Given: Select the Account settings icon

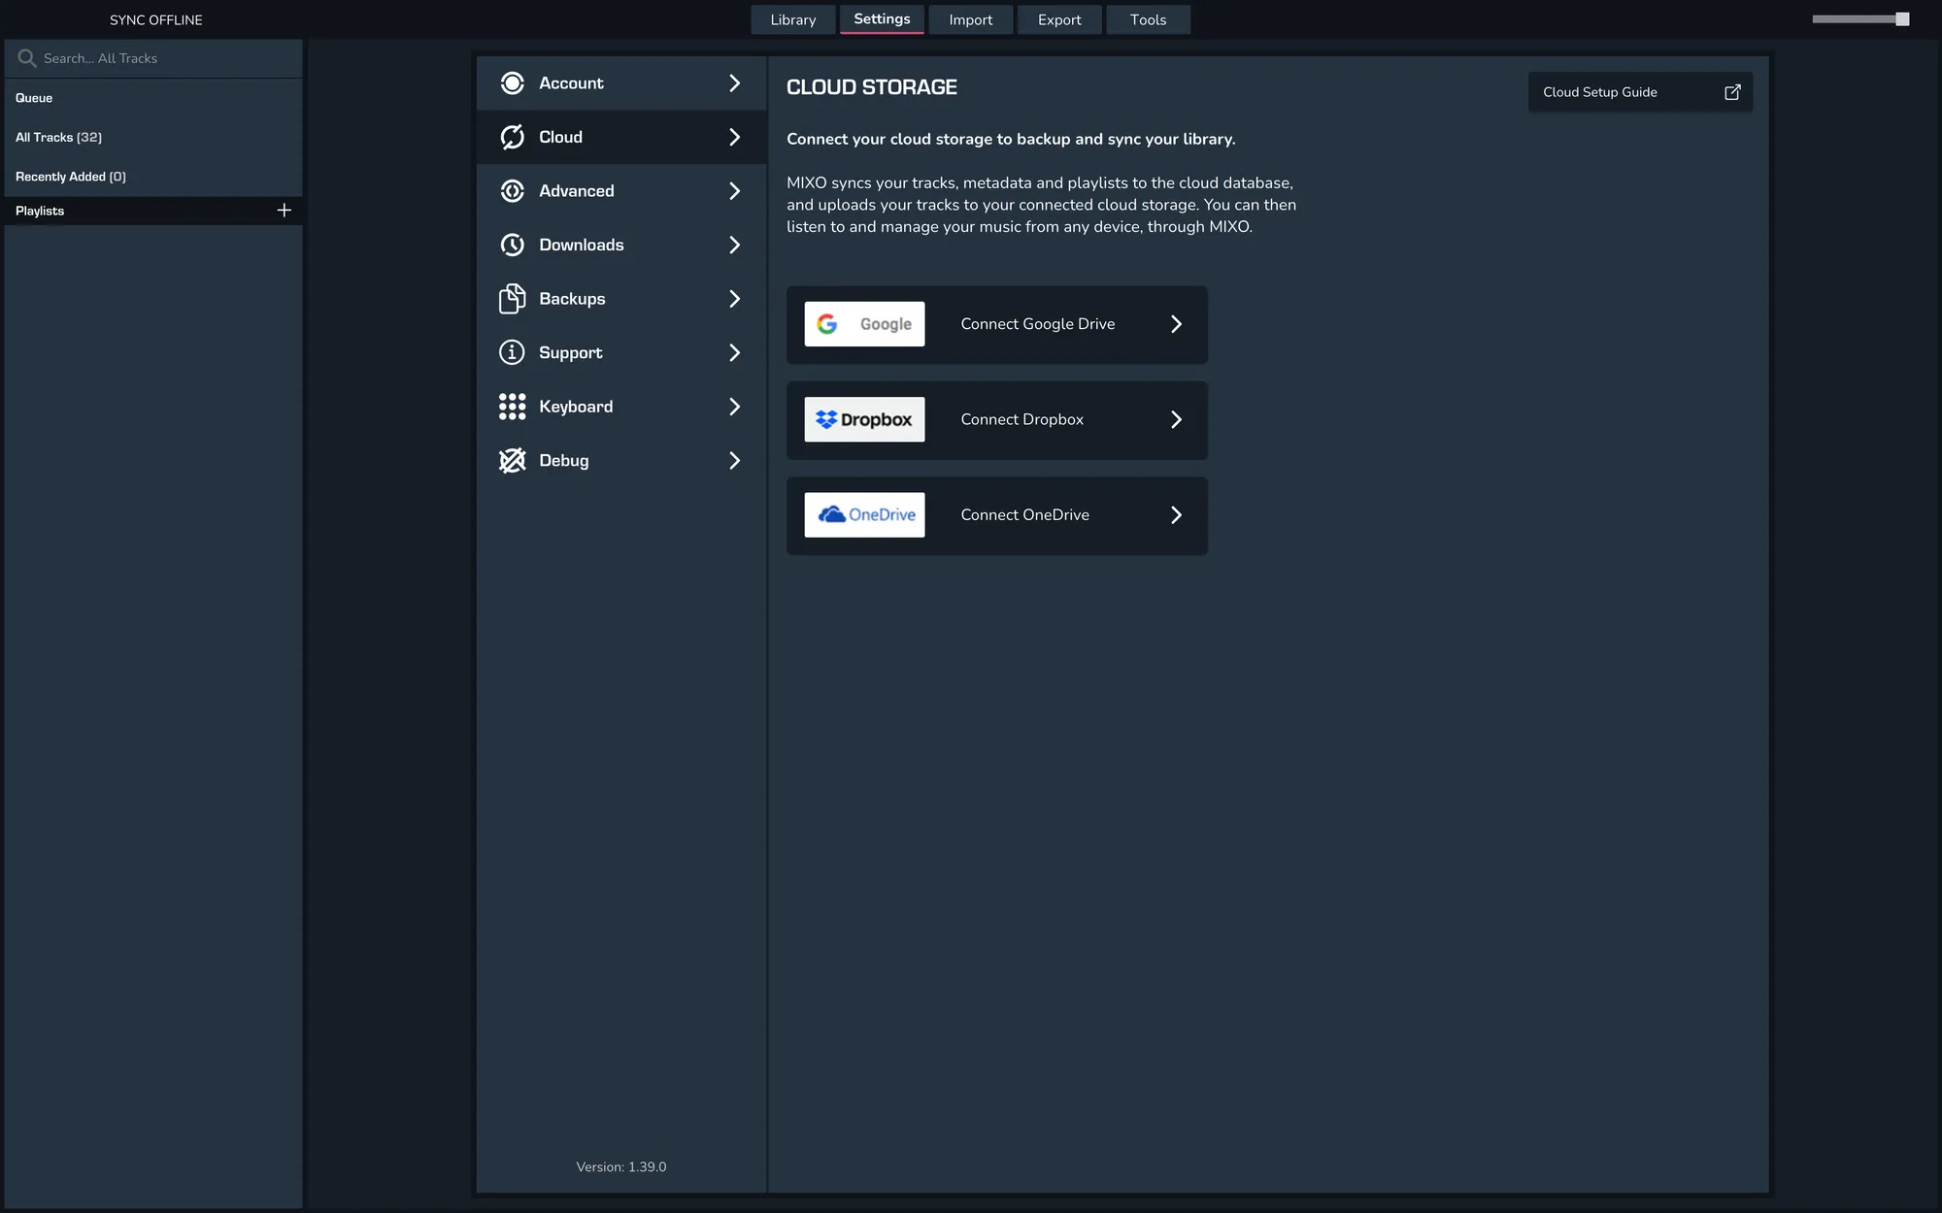Looking at the screenshot, I should 512,83.
